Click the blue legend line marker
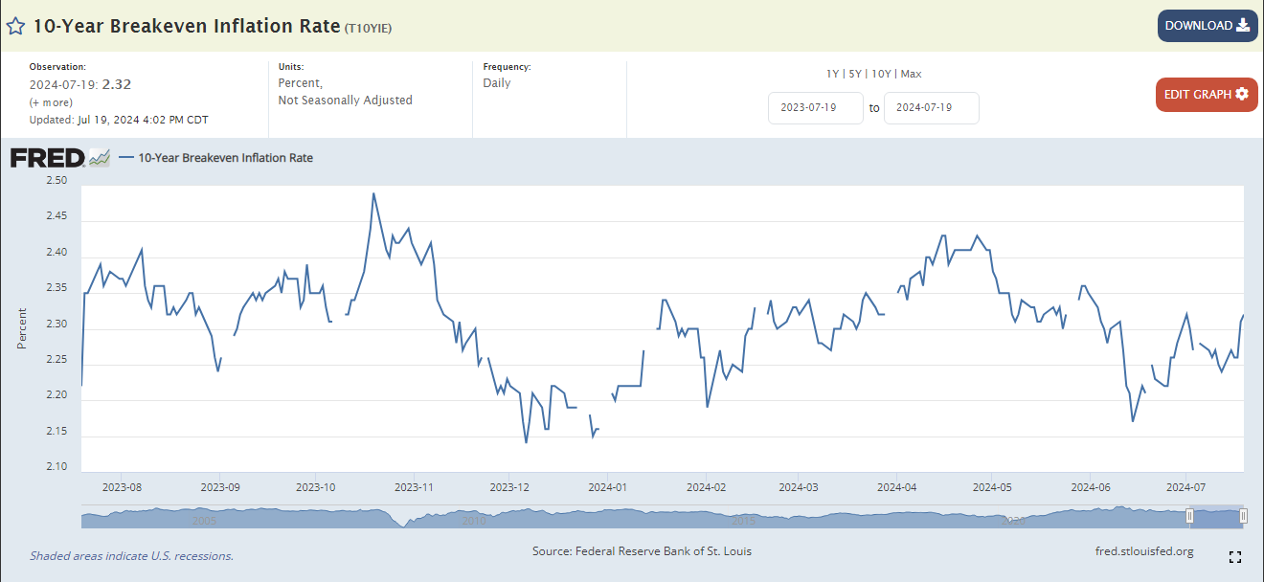Viewport: 1264px width, 582px height. click(x=126, y=158)
